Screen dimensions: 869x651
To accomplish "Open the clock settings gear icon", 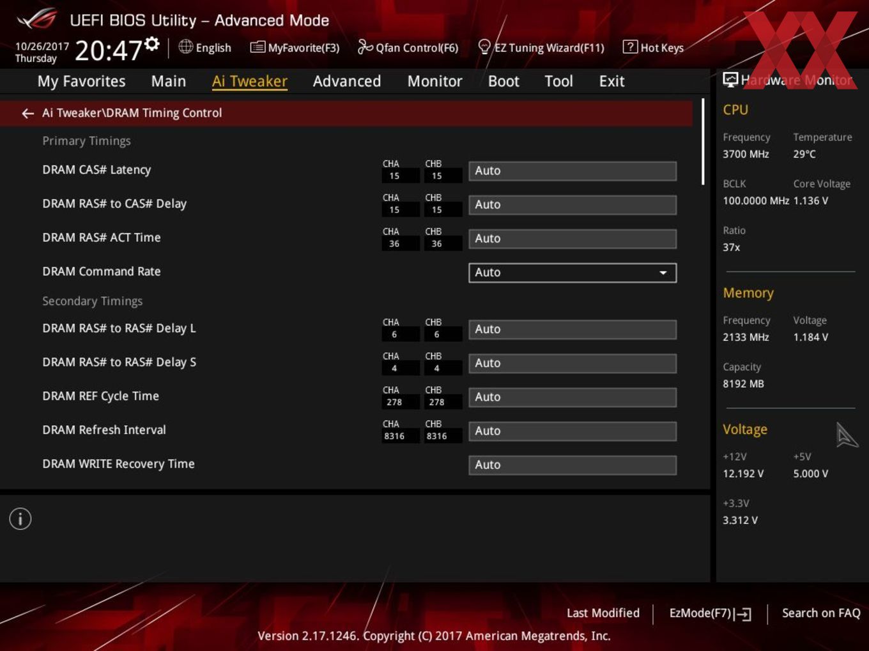I will pyautogui.click(x=152, y=44).
